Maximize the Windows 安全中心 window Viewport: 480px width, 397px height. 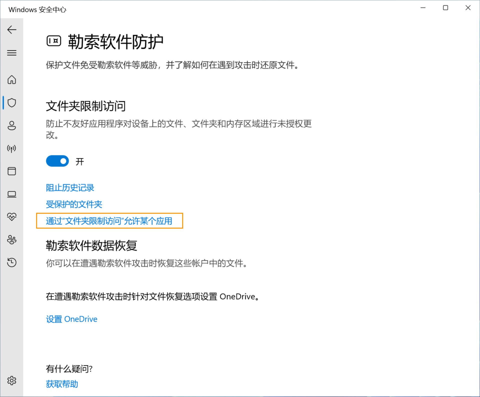(x=445, y=8)
